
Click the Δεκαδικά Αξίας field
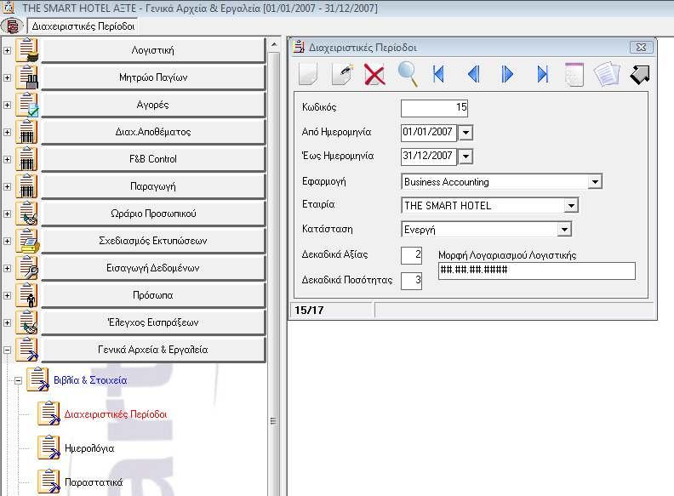[411, 255]
